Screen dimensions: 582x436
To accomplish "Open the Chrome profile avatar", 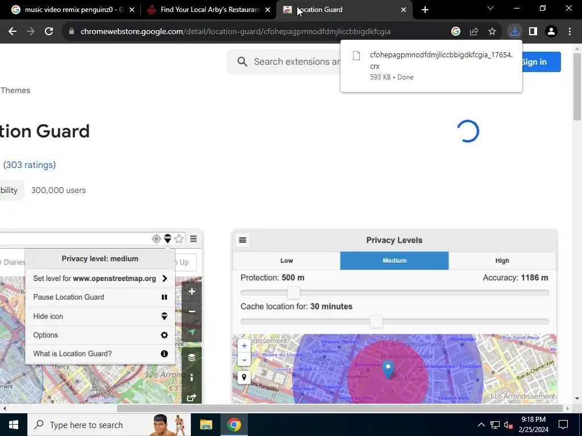I will click(551, 32).
